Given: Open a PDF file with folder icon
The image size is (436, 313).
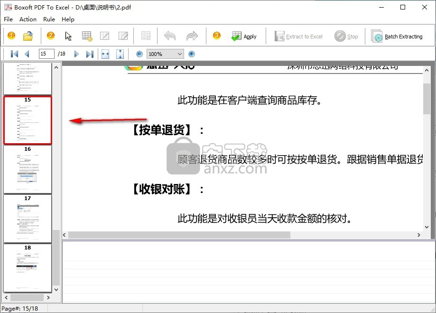Looking at the screenshot, I should point(28,36).
